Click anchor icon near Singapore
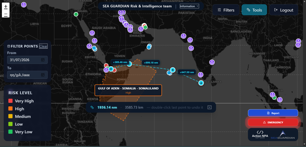 click(x=280, y=100)
